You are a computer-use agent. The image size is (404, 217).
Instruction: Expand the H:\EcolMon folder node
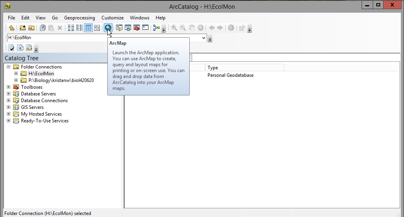[16, 73]
